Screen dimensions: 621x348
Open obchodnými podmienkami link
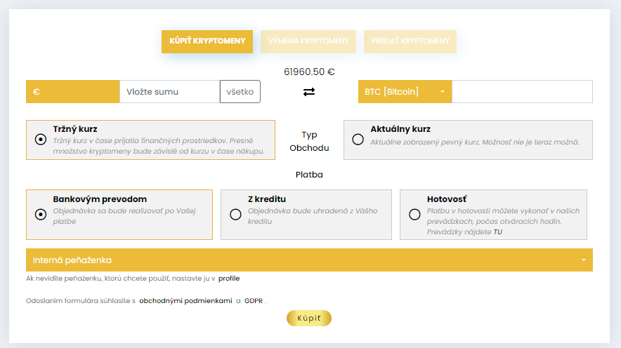tap(185, 301)
